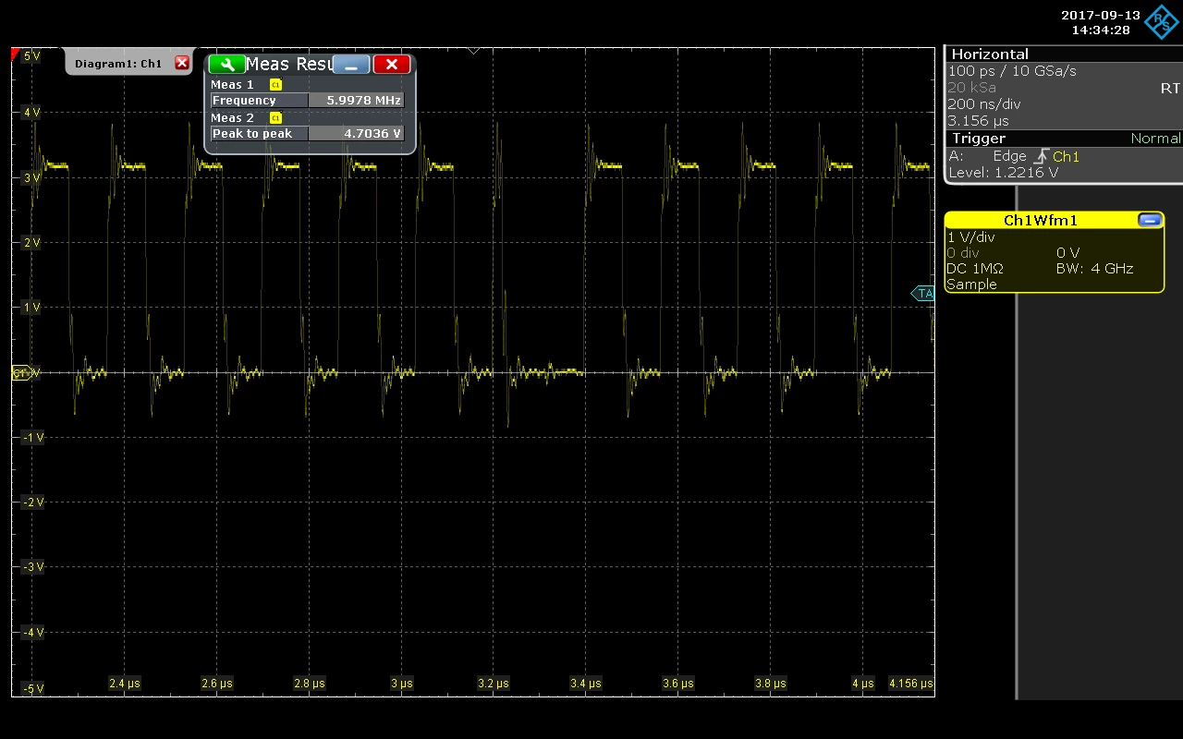Click the Meas 1 heading

[232, 85]
